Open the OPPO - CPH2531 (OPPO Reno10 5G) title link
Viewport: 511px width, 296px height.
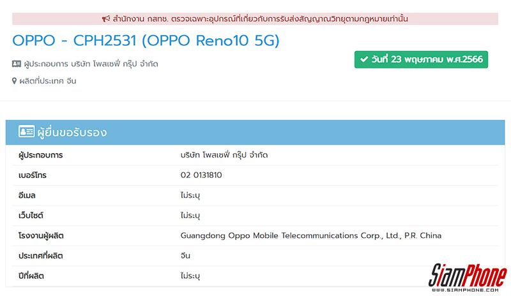point(146,41)
